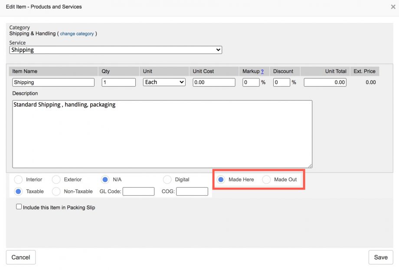The width and height of the screenshot is (399, 270).
Task: Select the Digital radio button
Action: pyautogui.click(x=167, y=180)
